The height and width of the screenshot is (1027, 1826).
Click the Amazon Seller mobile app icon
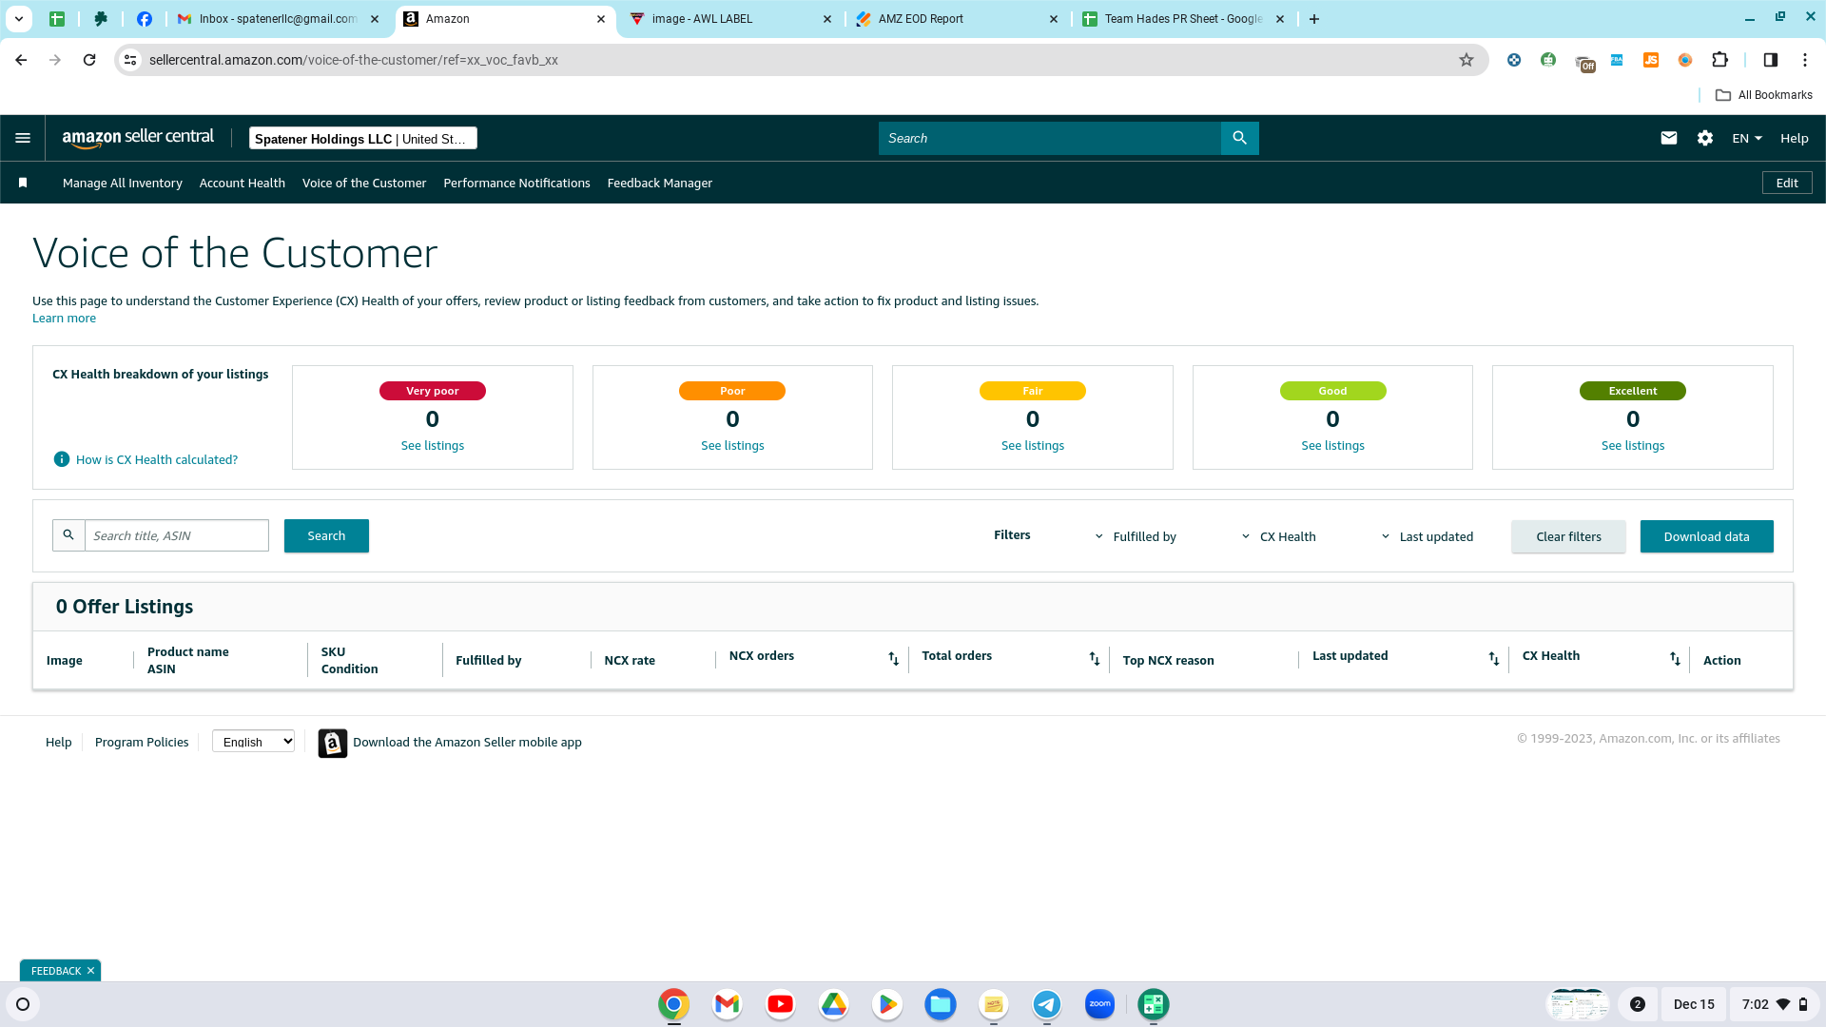332,743
